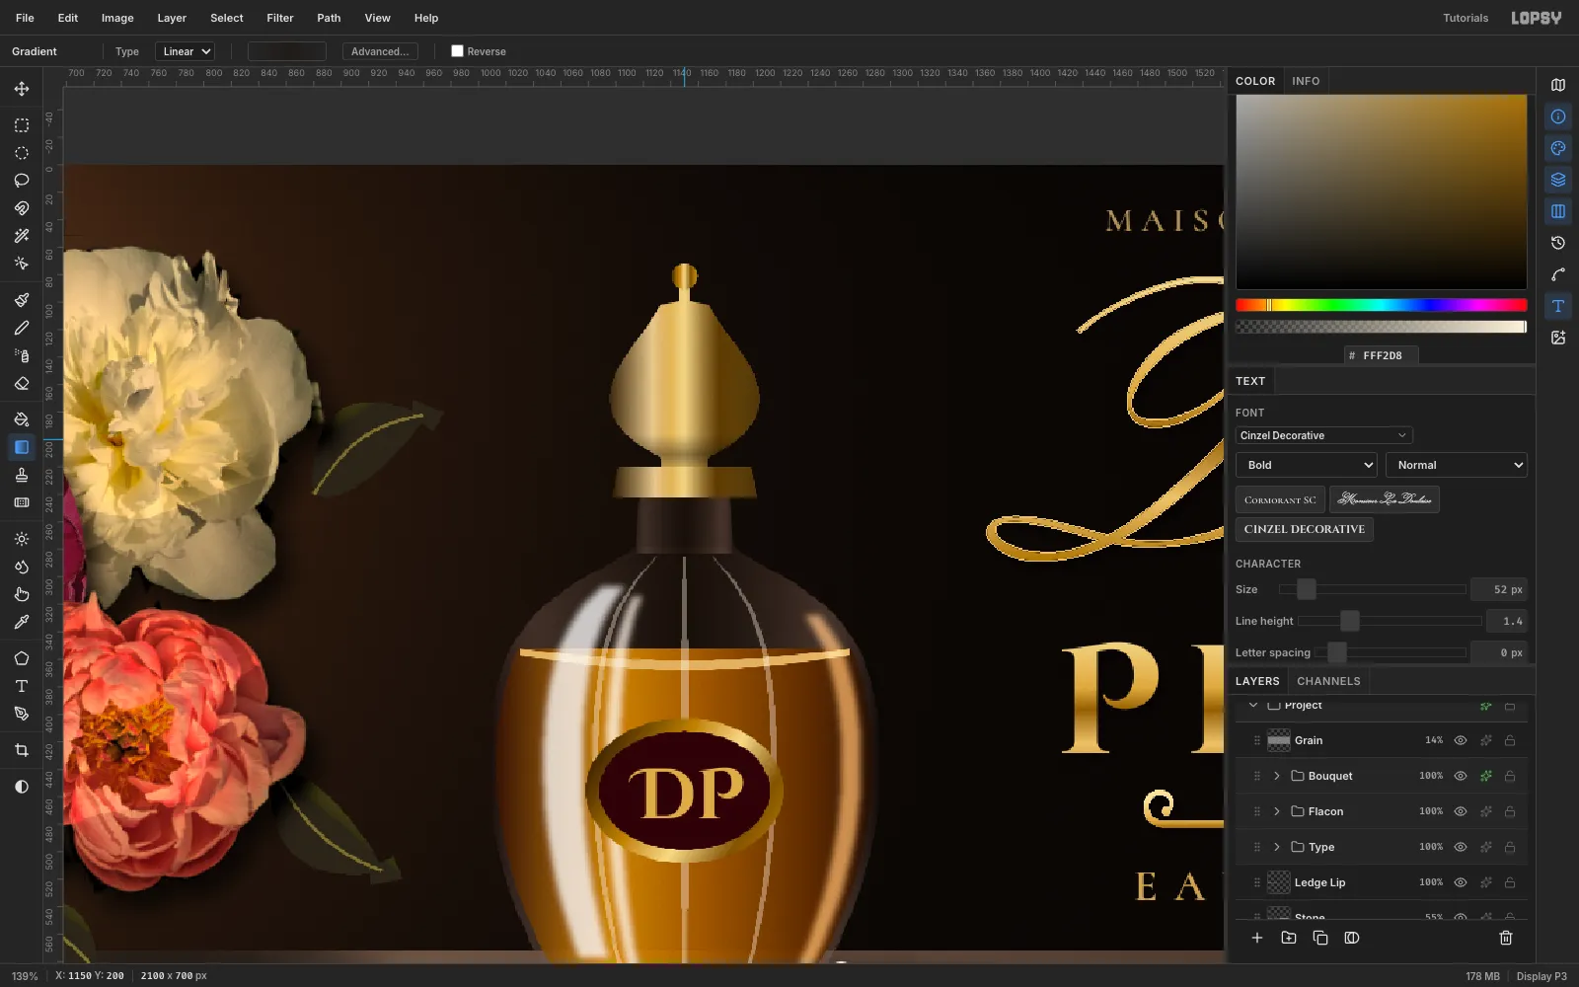Toggle visibility of Flacon group
This screenshot has height=987, width=1579.
point(1461,811)
